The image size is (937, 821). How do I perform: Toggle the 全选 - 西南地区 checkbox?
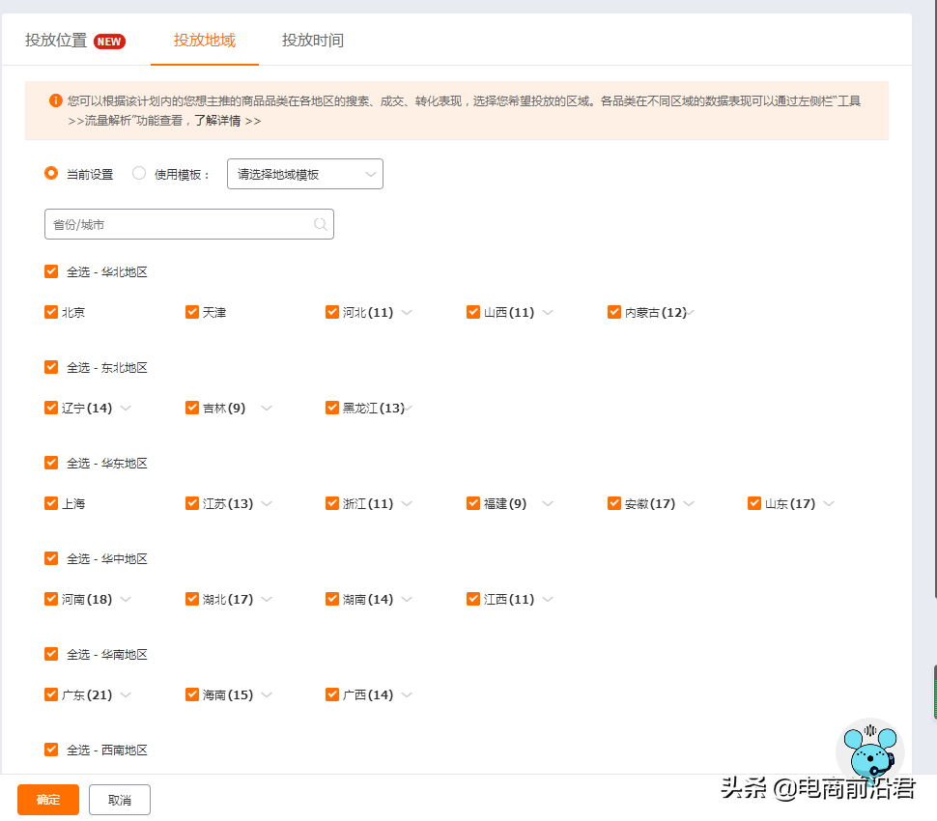(50, 750)
